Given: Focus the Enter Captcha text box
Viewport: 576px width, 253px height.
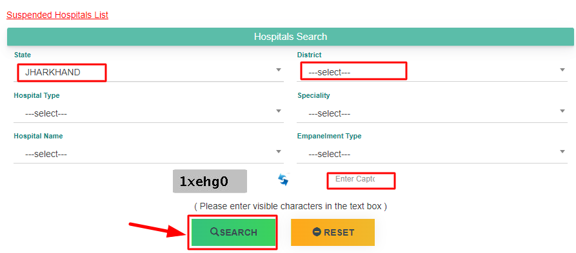Looking at the screenshot, I should tap(361, 180).
